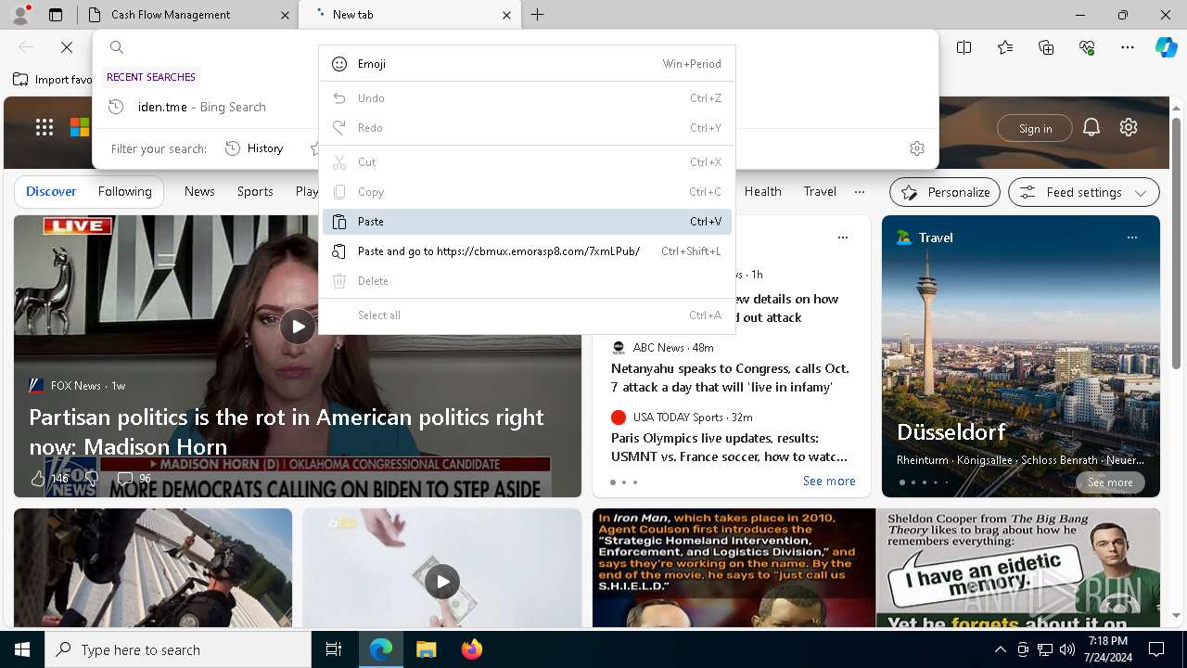Dislike the Madison Horn article thumbs down
1187x668 pixels.
92,479
